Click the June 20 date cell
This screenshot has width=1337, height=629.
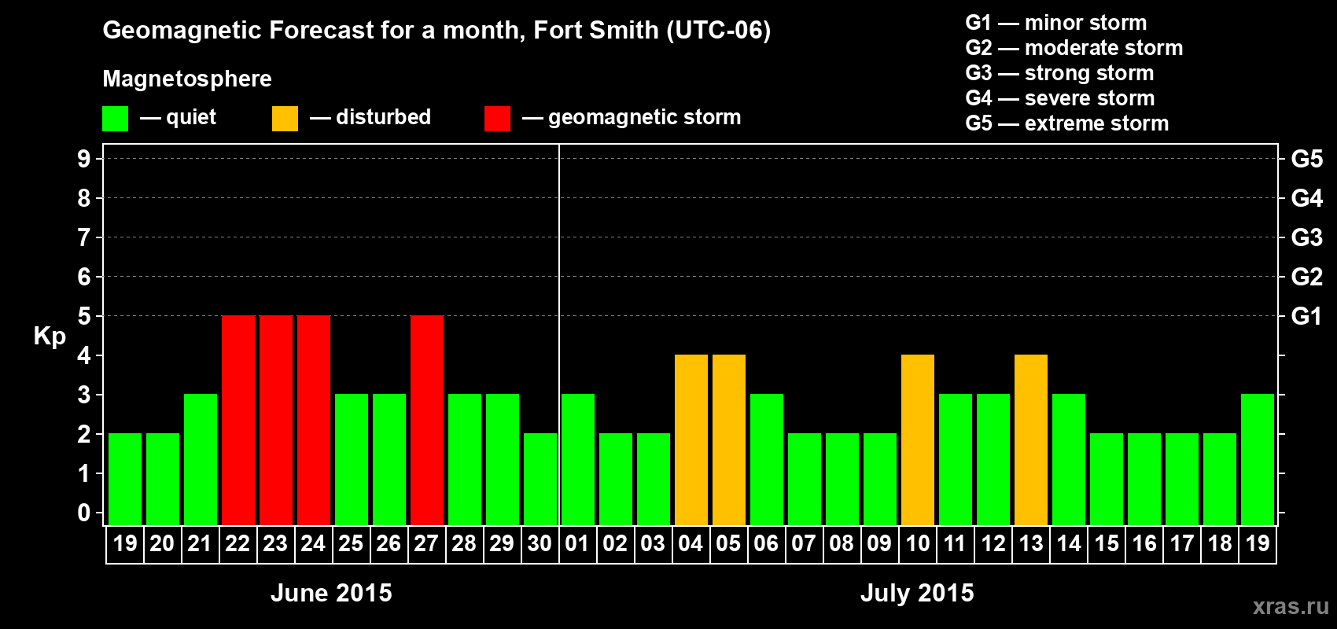162,544
